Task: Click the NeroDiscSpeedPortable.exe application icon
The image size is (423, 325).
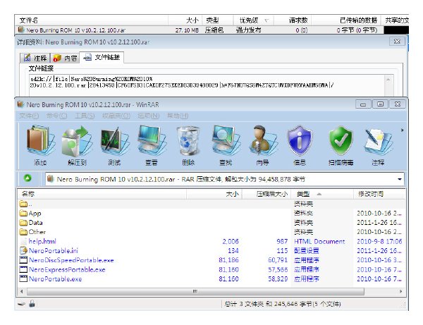Action: coord(23,260)
